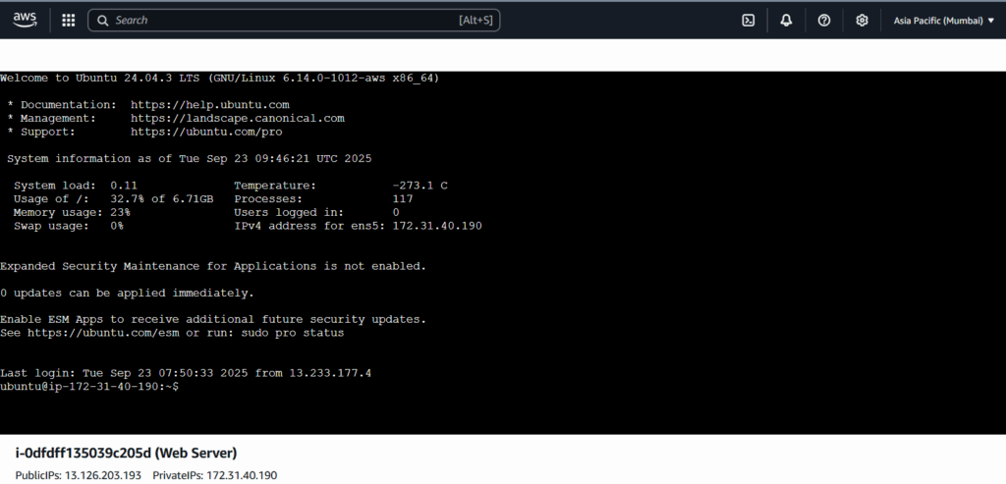This screenshot has width=1006, height=484.
Task: Open the help question mark menu
Action: (x=824, y=21)
